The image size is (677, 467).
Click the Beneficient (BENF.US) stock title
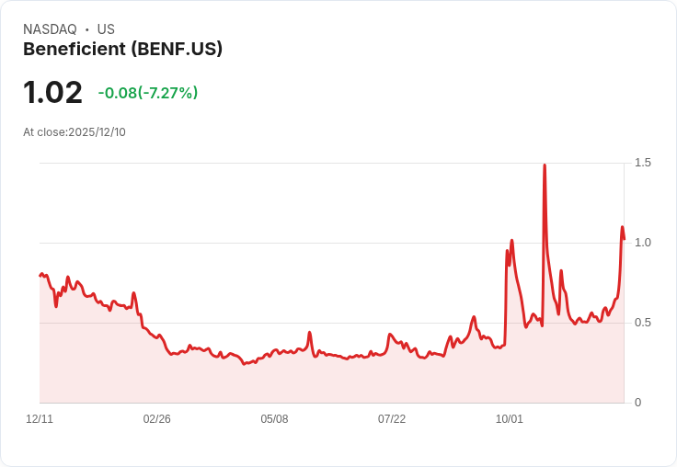tap(122, 50)
